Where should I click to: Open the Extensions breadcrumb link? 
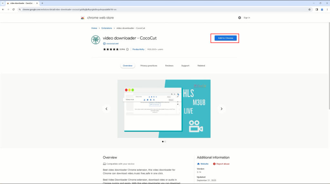point(107,28)
